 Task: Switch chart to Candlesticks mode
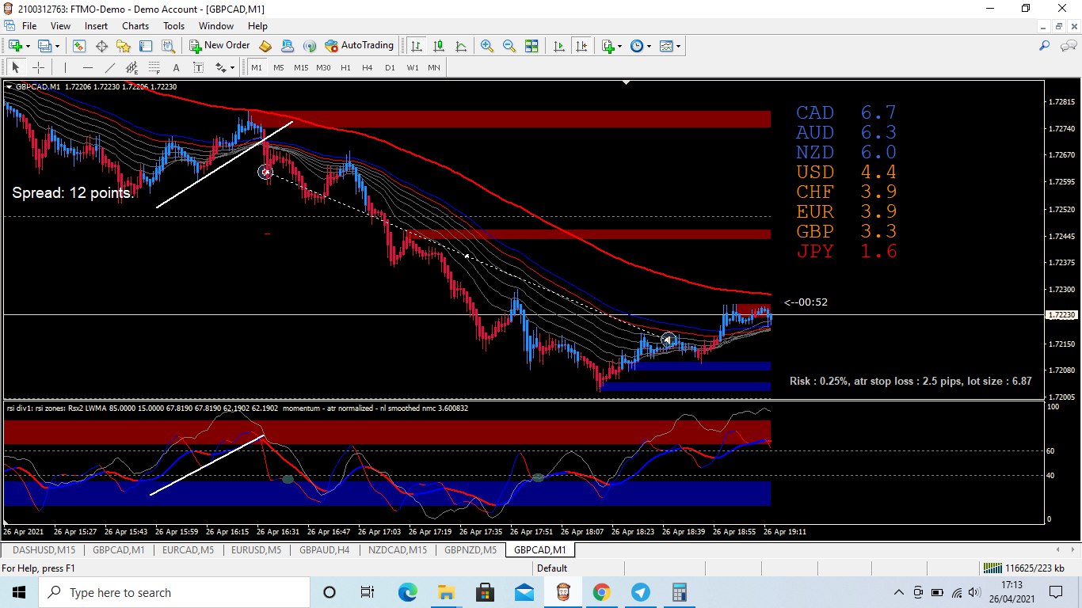coord(439,46)
